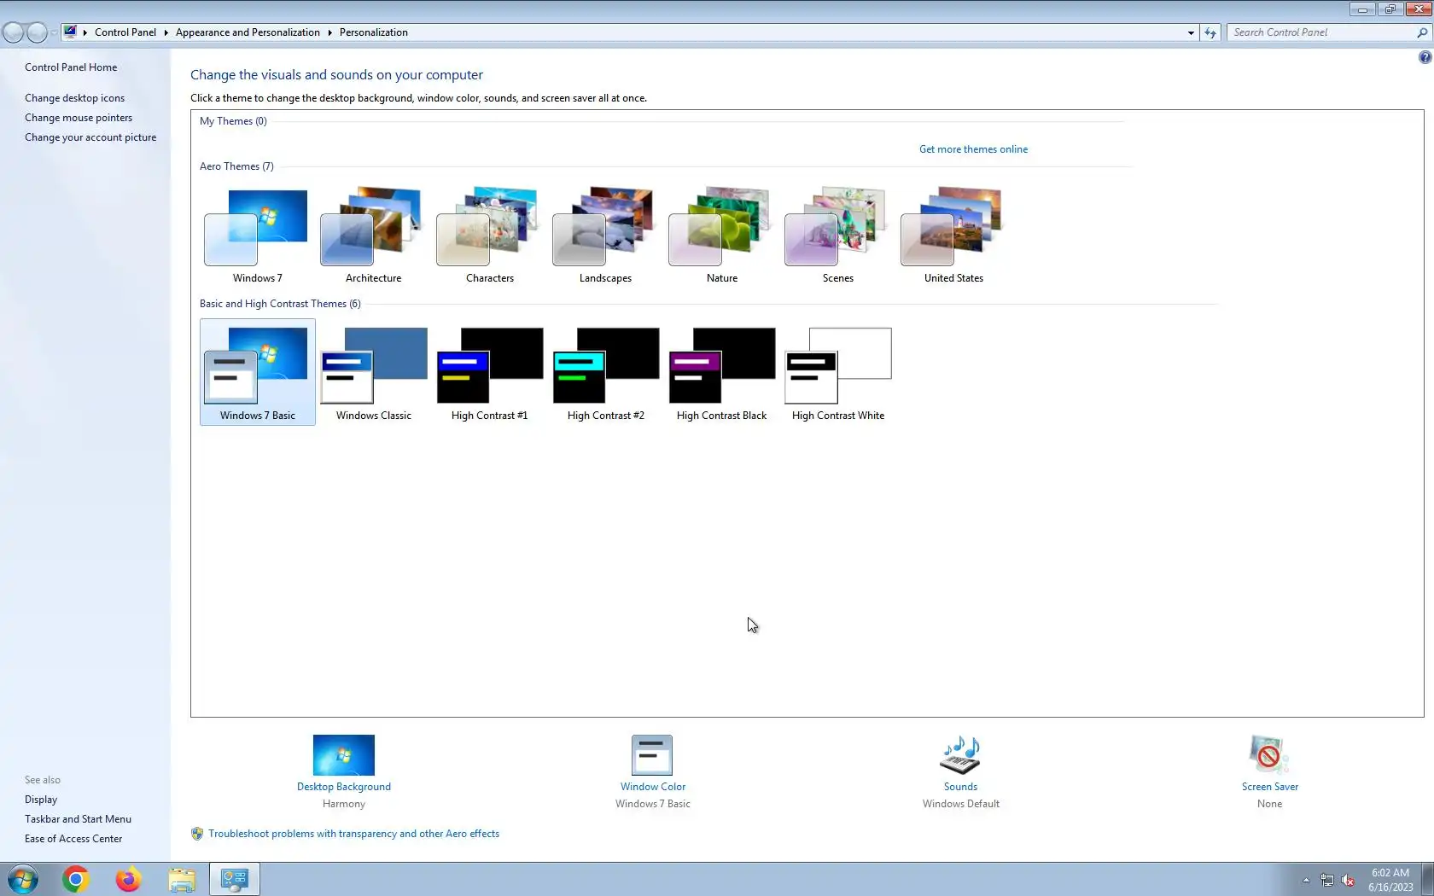Open the Windows Start menu
This screenshot has width=1434, height=896.
[23, 879]
